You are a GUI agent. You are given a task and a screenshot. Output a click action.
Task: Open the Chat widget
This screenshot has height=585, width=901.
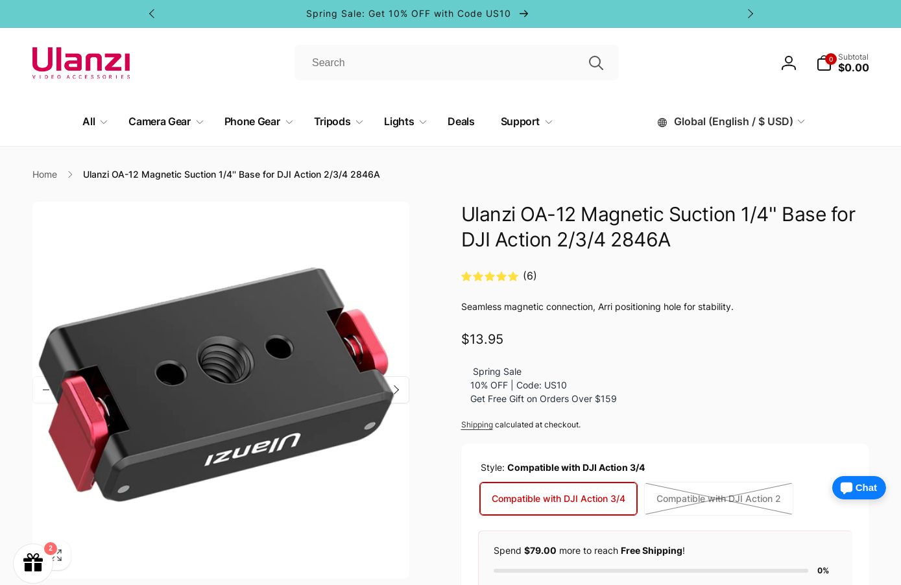point(858,488)
